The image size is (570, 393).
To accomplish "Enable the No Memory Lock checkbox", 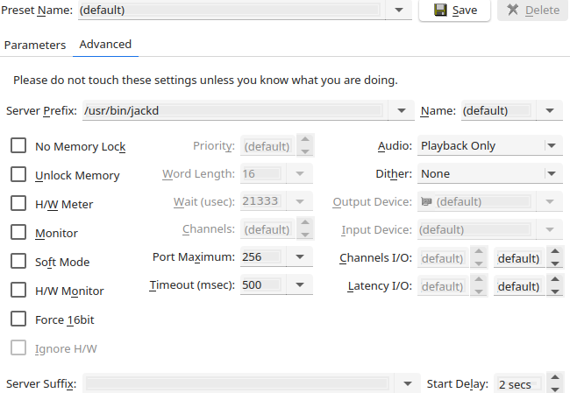I will pos(18,146).
